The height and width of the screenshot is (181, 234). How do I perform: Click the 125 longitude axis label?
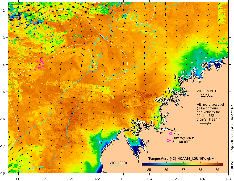coord(176,179)
